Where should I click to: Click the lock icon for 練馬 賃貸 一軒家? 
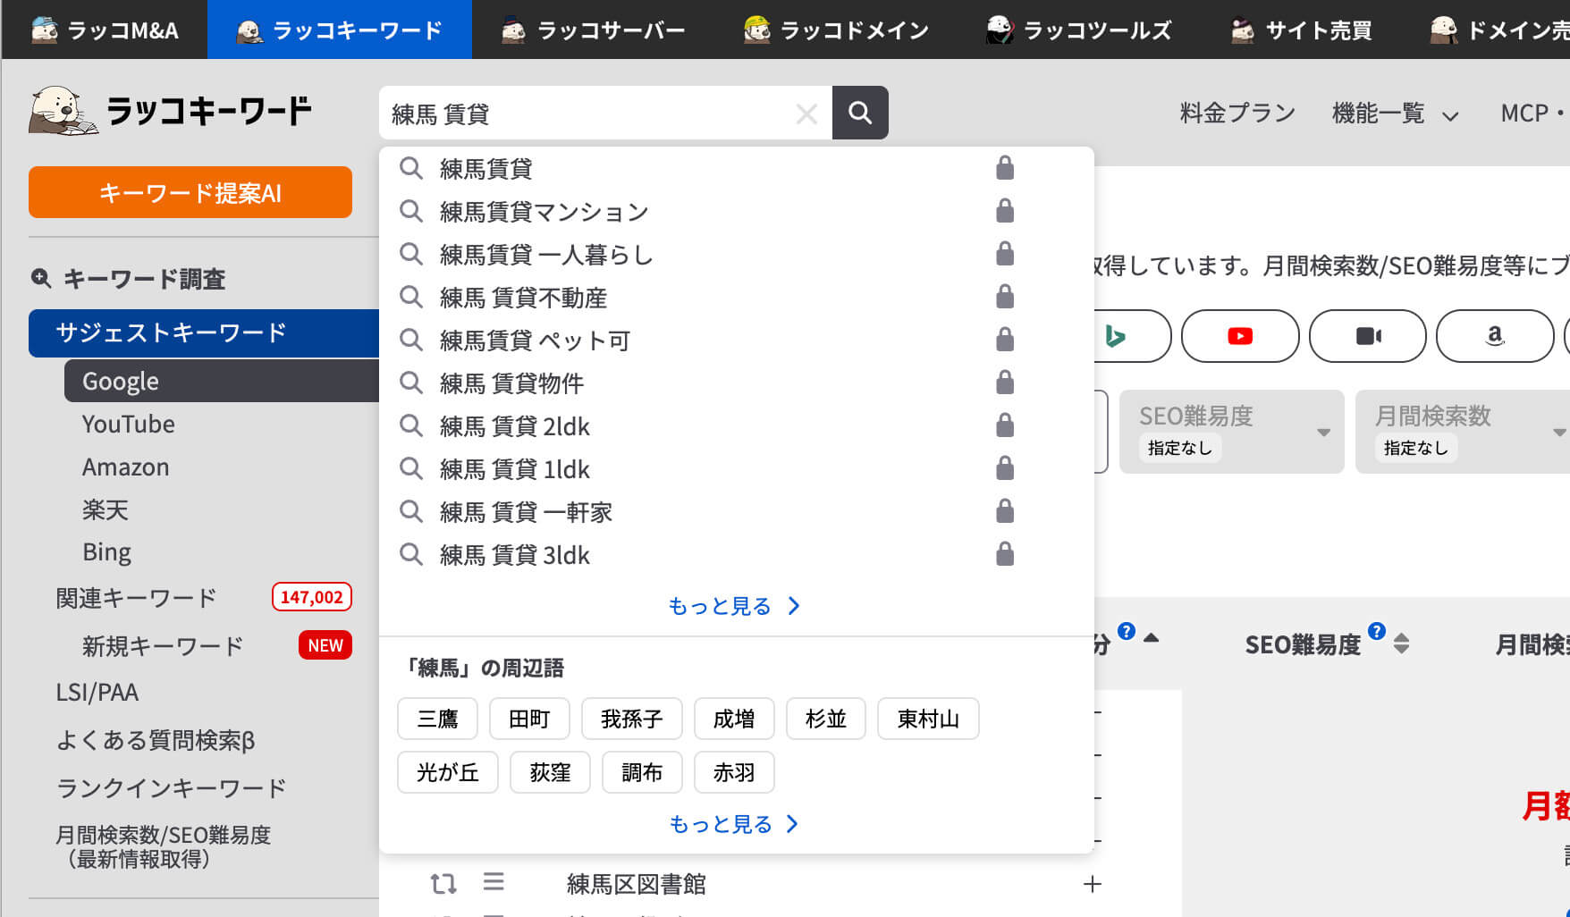point(1005,511)
